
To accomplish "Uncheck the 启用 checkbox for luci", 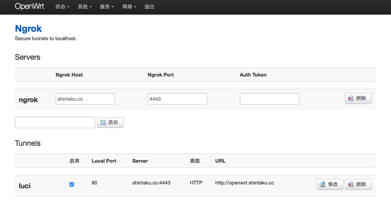I will click(72, 184).
